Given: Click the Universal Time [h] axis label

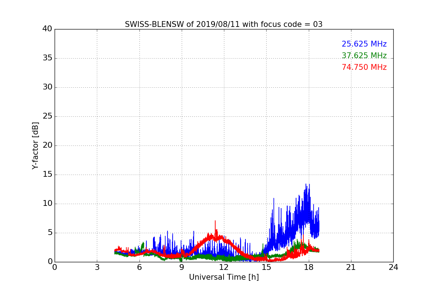Looking at the screenshot, I should [x=224, y=277].
